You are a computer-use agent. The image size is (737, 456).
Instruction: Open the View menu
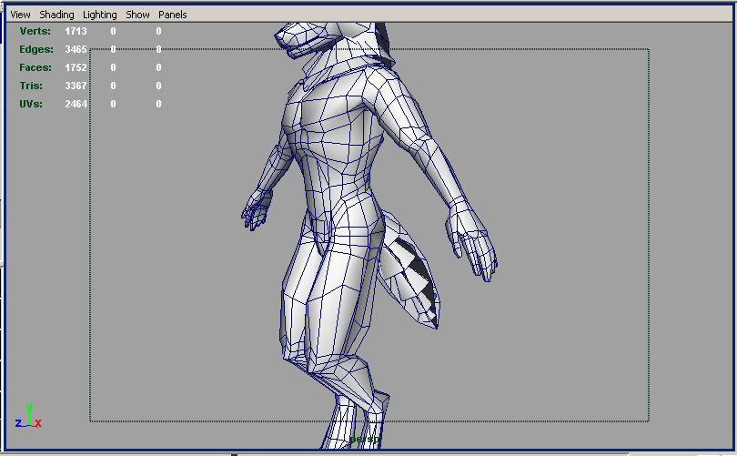[x=20, y=15]
